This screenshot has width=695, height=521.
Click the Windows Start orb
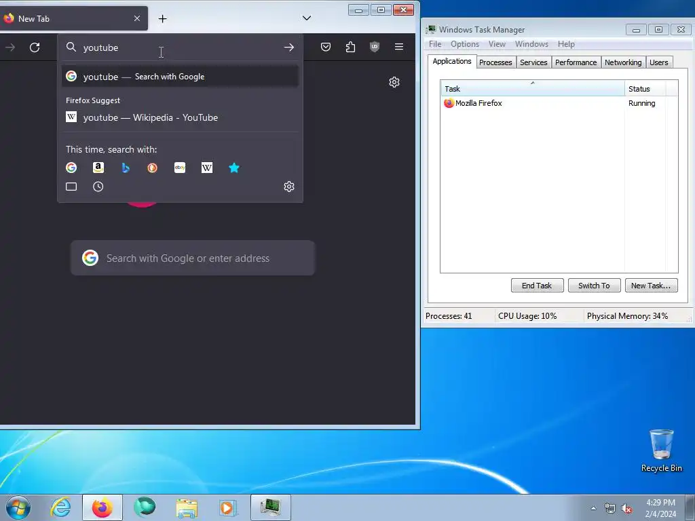18,507
